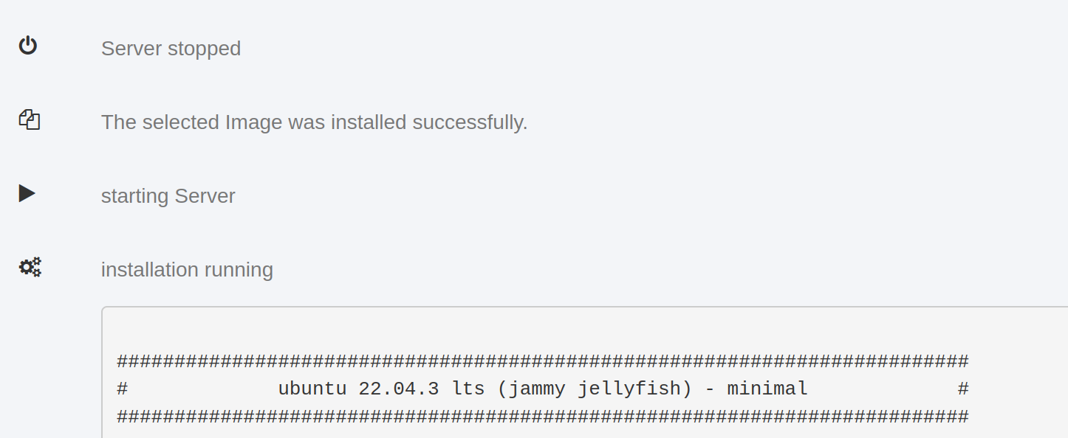Image resolution: width=1068 pixels, height=438 pixels.
Task: Click the gears installation icon
Action: pos(30,267)
